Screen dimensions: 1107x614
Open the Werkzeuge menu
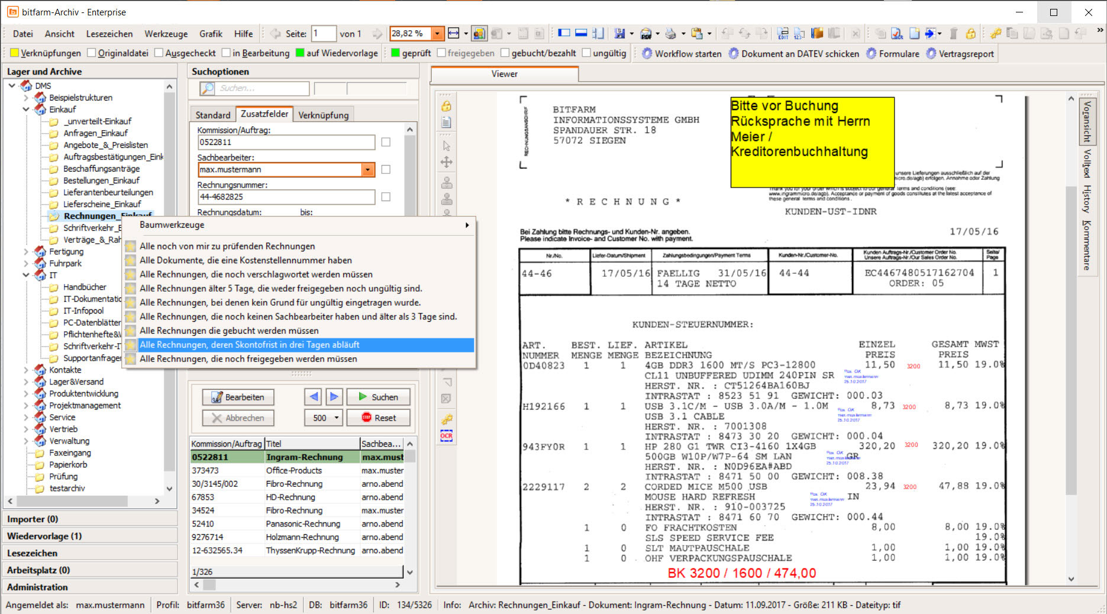coord(166,34)
